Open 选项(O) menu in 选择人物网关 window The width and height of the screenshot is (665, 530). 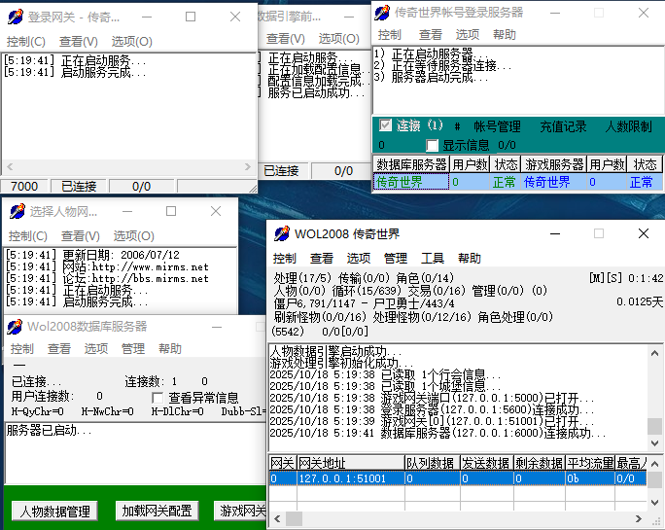[x=133, y=236]
